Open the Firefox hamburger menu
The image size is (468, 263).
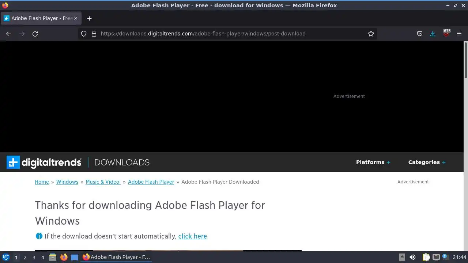point(459,34)
